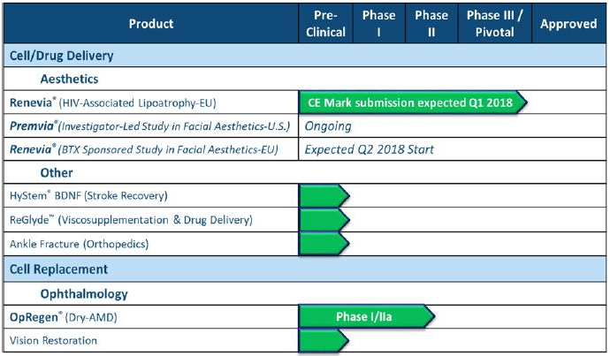Click the 'Ongoing' status text
Image resolution: width=610 pixels, height=356 pixels.
[328, 126]
